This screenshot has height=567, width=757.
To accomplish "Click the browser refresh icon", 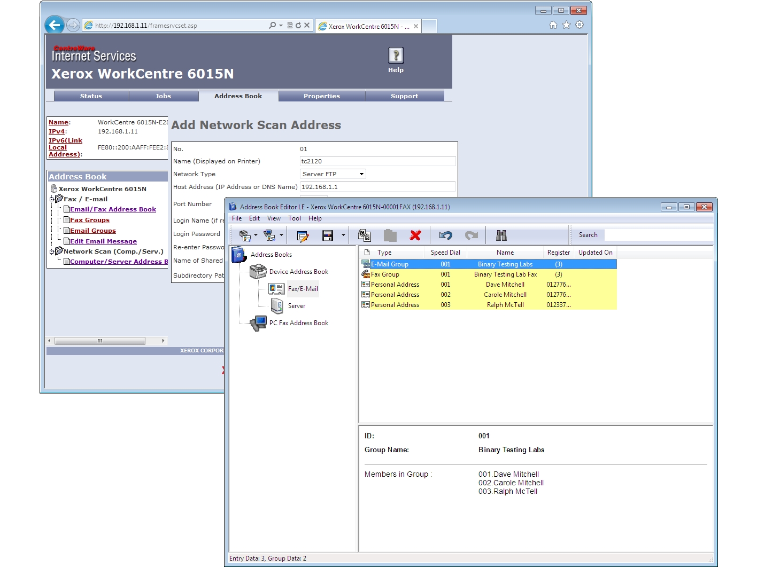I will 298,25.
